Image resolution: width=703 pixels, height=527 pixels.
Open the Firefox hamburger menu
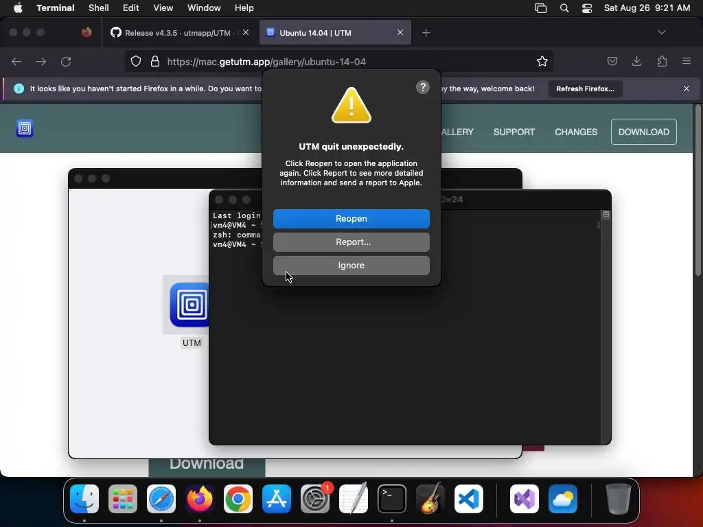tap(687, 61)
